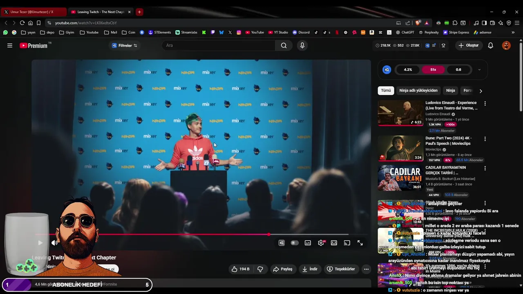The width and height of the screenshot is (523, 294).
Task: Open Discord bookmark
Action: tap(301, 32)
